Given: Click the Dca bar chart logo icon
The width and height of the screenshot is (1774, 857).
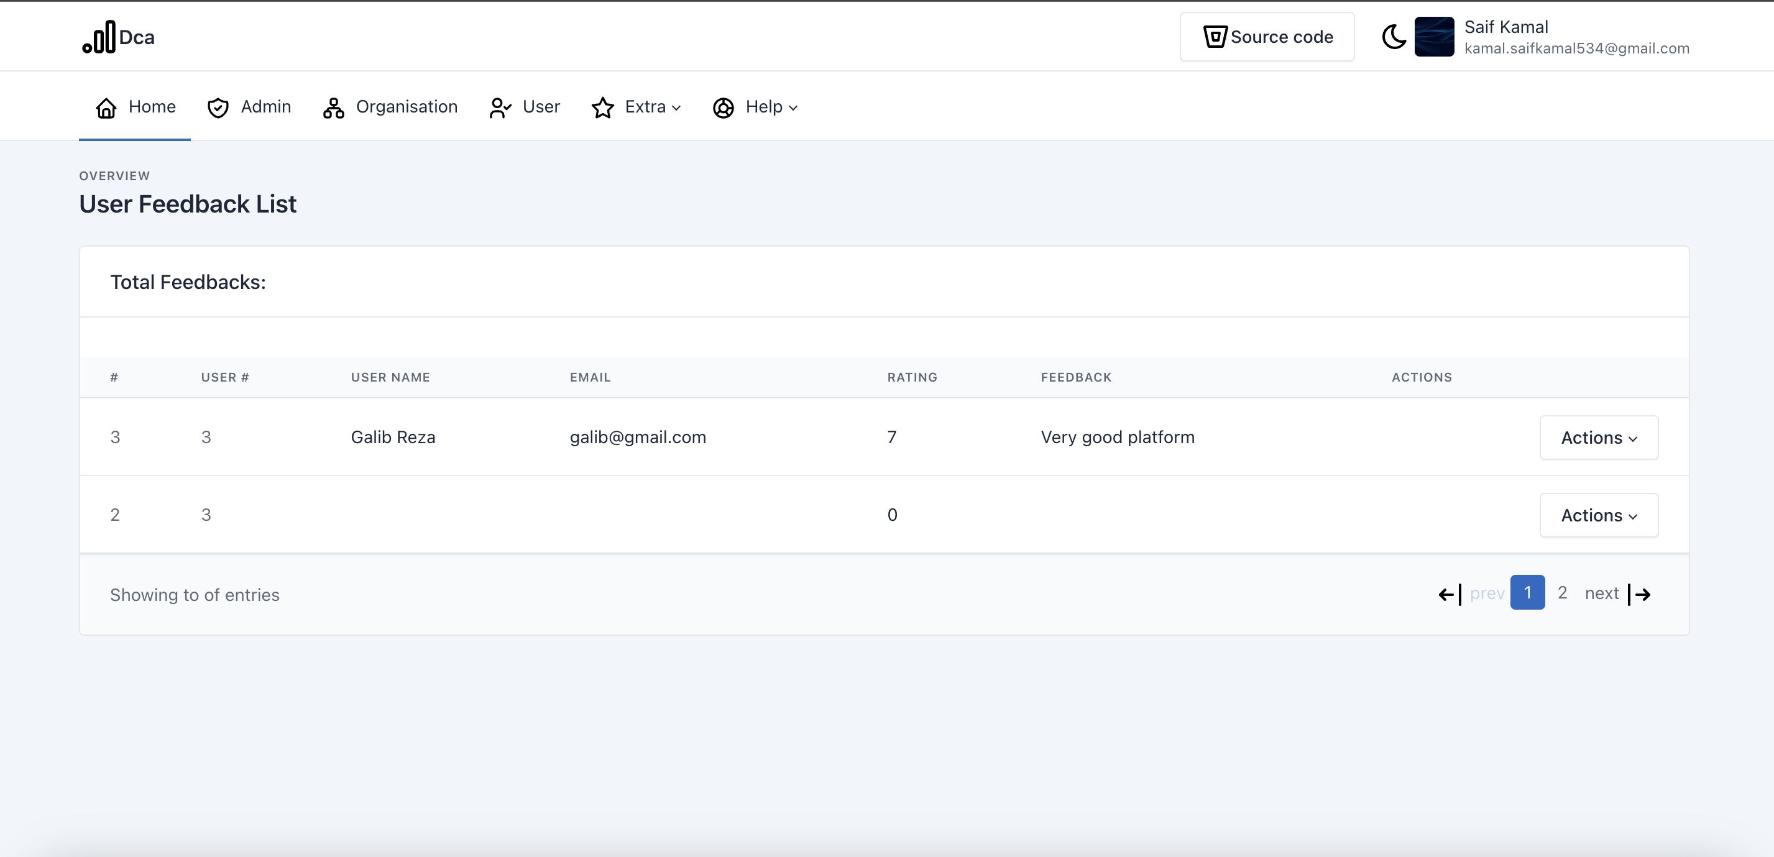Looking at the screenshot, I should [x=99, y=37].
